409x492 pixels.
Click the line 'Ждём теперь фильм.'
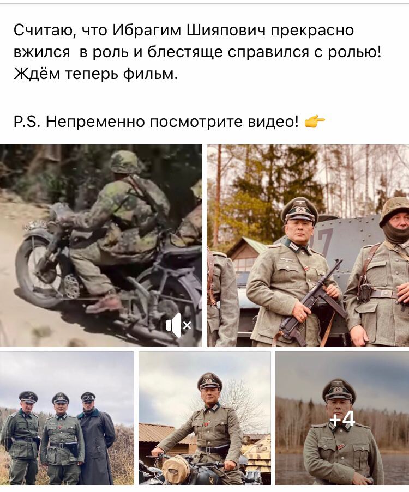96,74
